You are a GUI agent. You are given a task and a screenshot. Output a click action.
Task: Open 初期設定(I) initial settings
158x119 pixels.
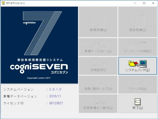point(98,66)
